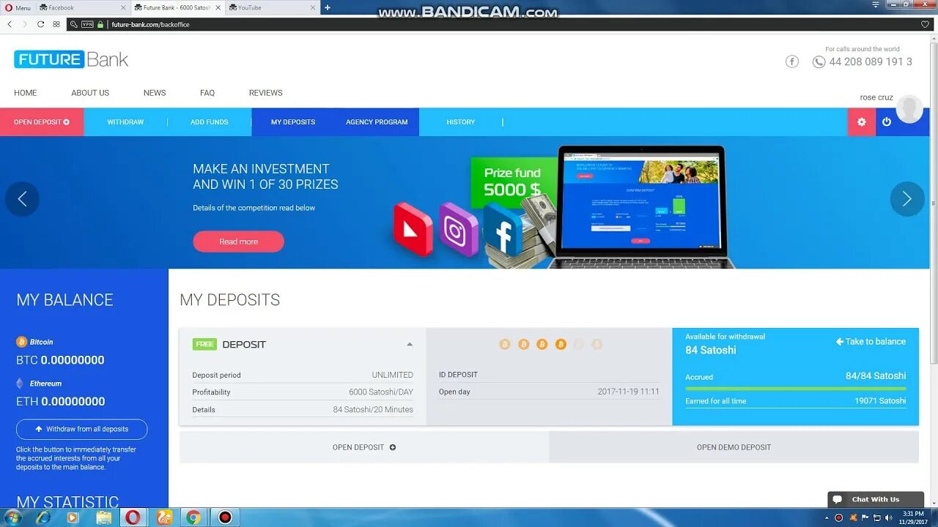Click the FREE green badge
The image size is (938, 527).
pos(204,344)
